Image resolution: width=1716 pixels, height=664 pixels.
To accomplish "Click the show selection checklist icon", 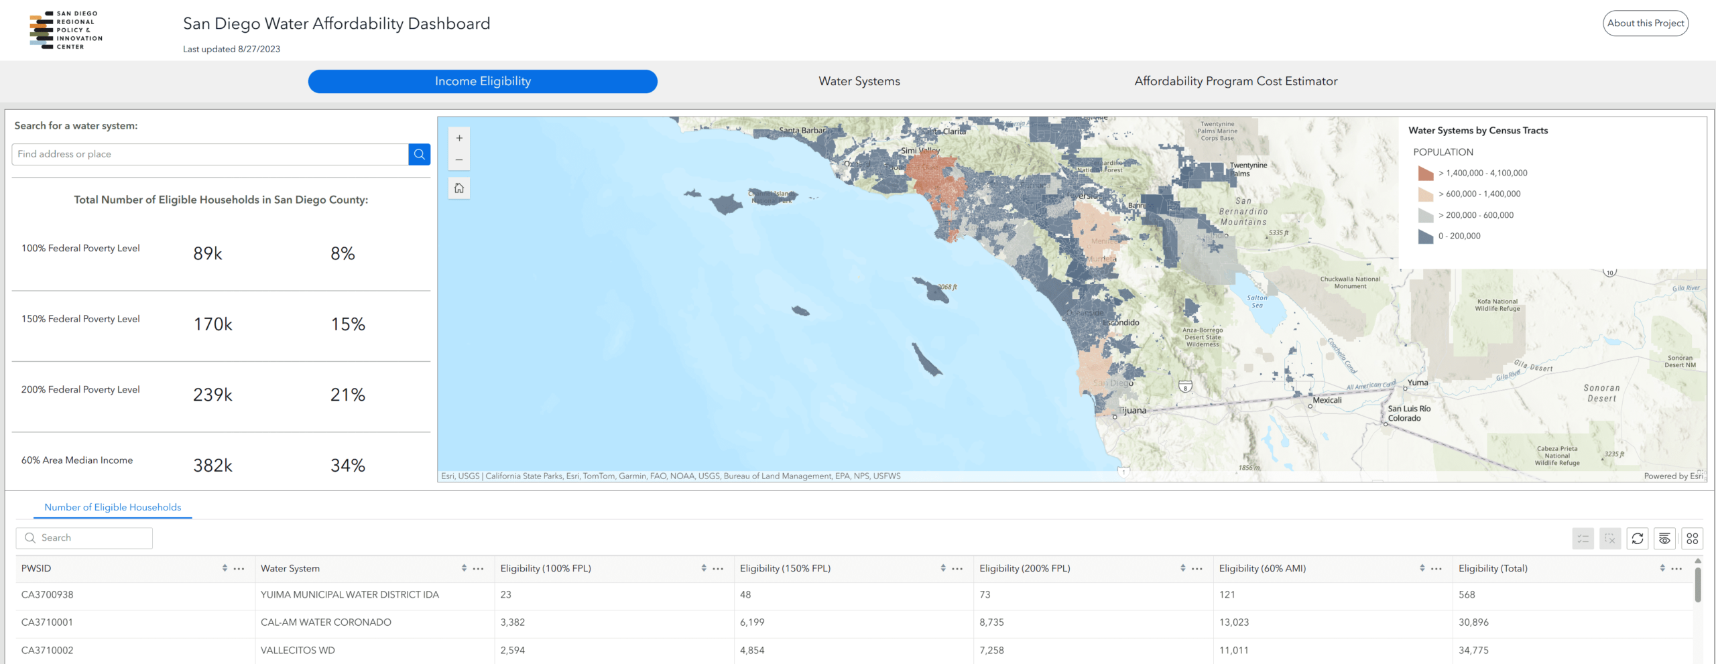I will click(1583, 539).
